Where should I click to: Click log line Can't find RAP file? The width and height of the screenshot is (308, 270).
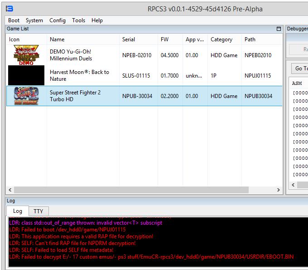coord(72,243)
